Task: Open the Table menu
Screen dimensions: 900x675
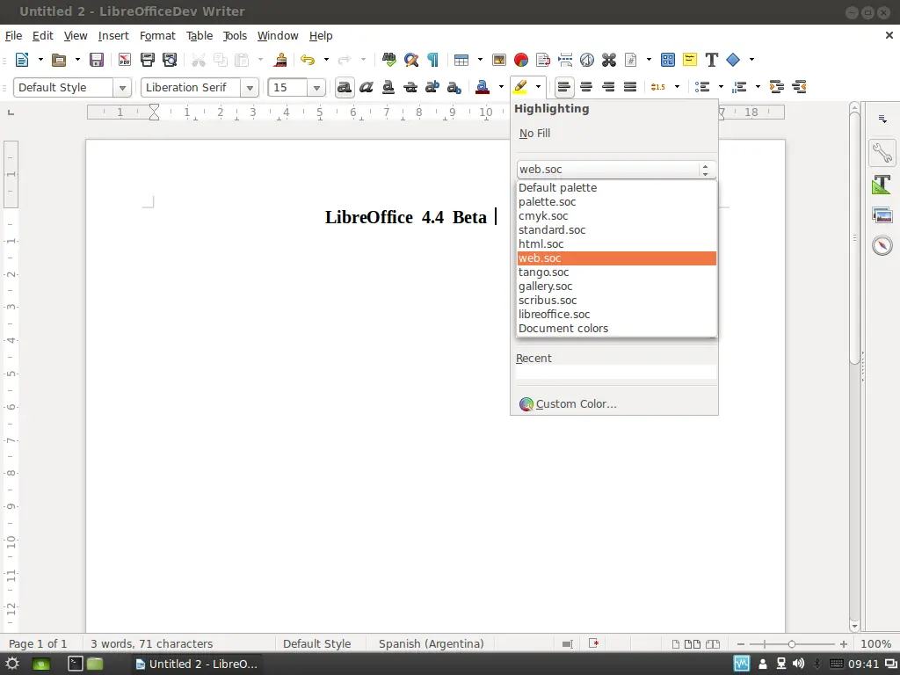Action: coord(200,35)
